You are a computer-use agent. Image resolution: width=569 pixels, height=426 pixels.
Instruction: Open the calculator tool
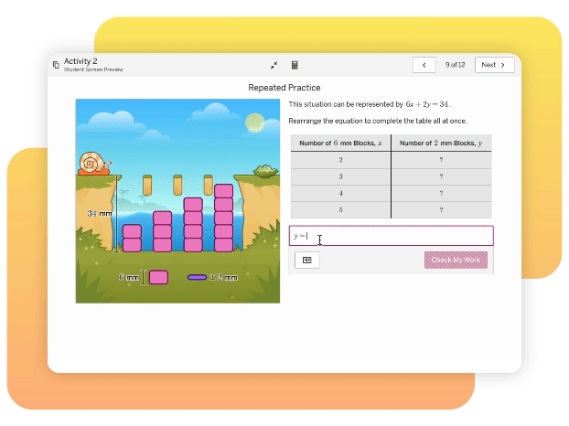click(x=295, y=65)
